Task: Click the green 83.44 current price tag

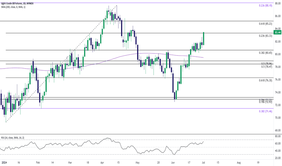Action: pos(278,33)
